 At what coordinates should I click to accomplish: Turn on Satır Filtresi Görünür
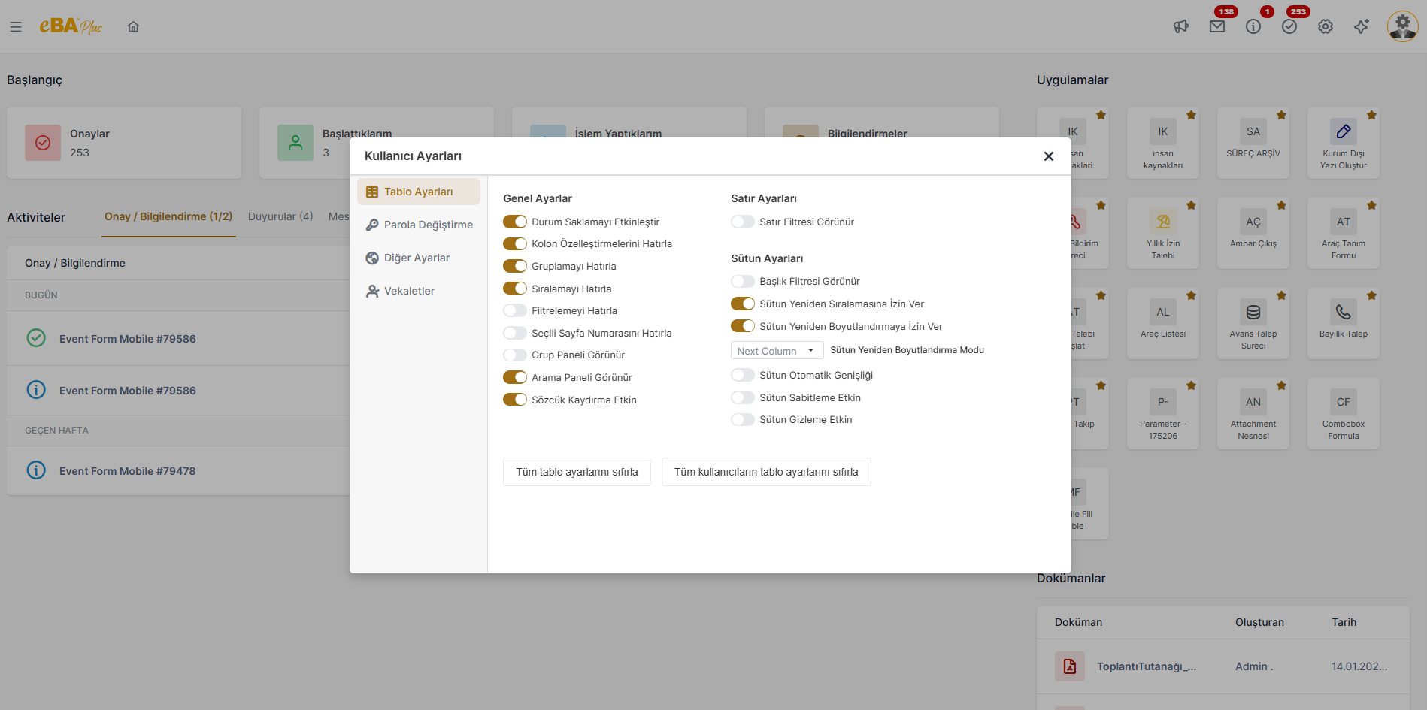click(x=743, y=222)
